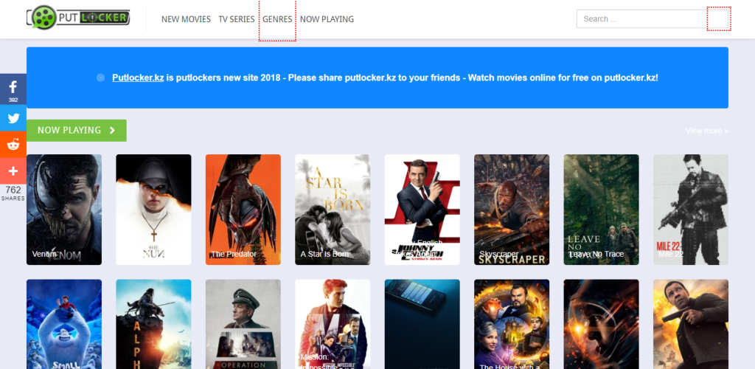
Task: Share on Reddit via sidebar icon
Action: coord(13,144)
